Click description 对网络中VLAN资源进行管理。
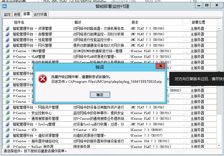Viewport: 224px width, 156px height. [x=95, y=57]
